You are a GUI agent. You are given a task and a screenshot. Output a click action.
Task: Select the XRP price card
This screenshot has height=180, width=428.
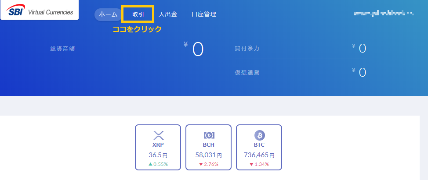click(x=158, y=147)
